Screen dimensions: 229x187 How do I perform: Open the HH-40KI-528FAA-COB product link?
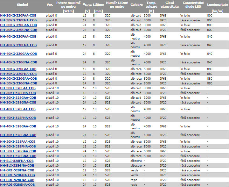point(18,109)
